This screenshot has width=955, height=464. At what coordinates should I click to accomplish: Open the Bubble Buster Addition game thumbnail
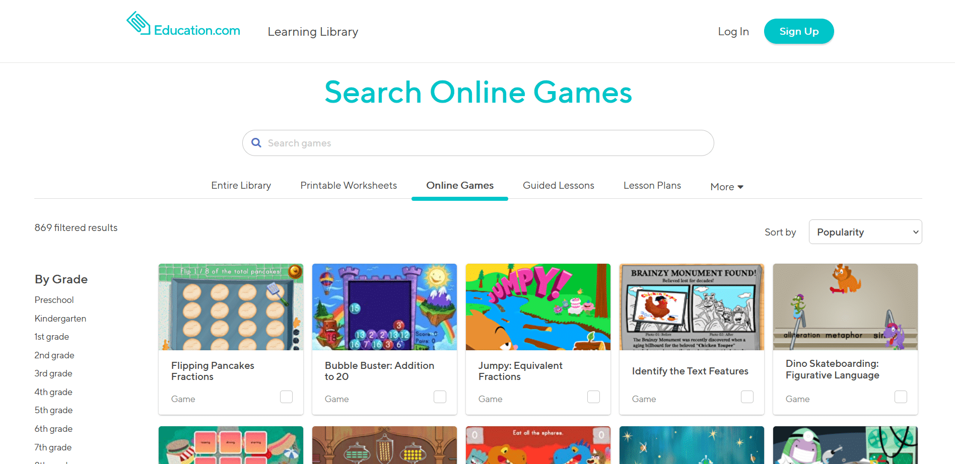click(x=384, y=307)
